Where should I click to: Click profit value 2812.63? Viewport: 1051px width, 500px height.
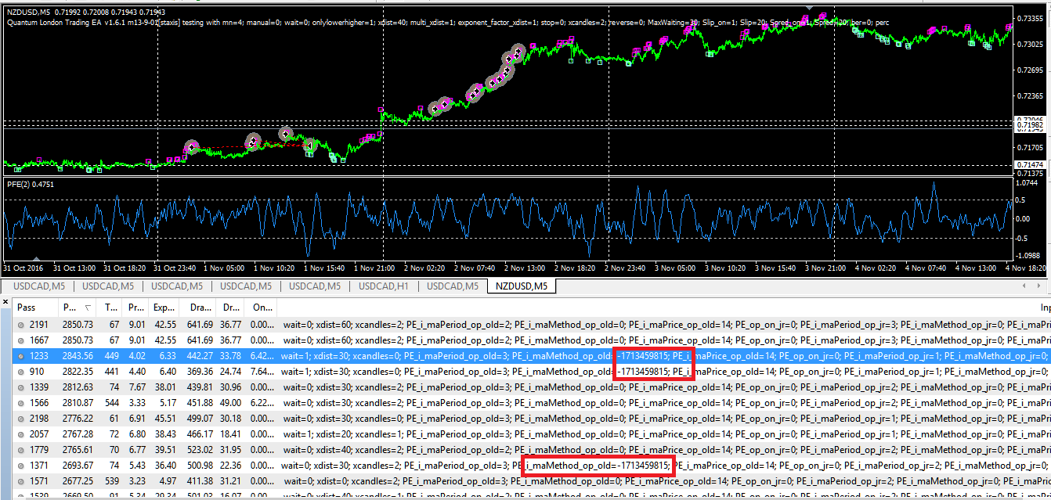[x=78, y=387]
